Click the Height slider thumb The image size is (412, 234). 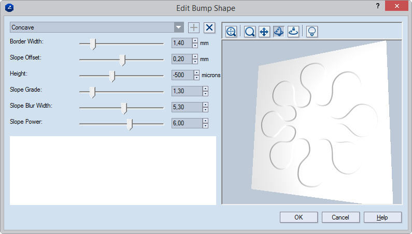(112, 76)
